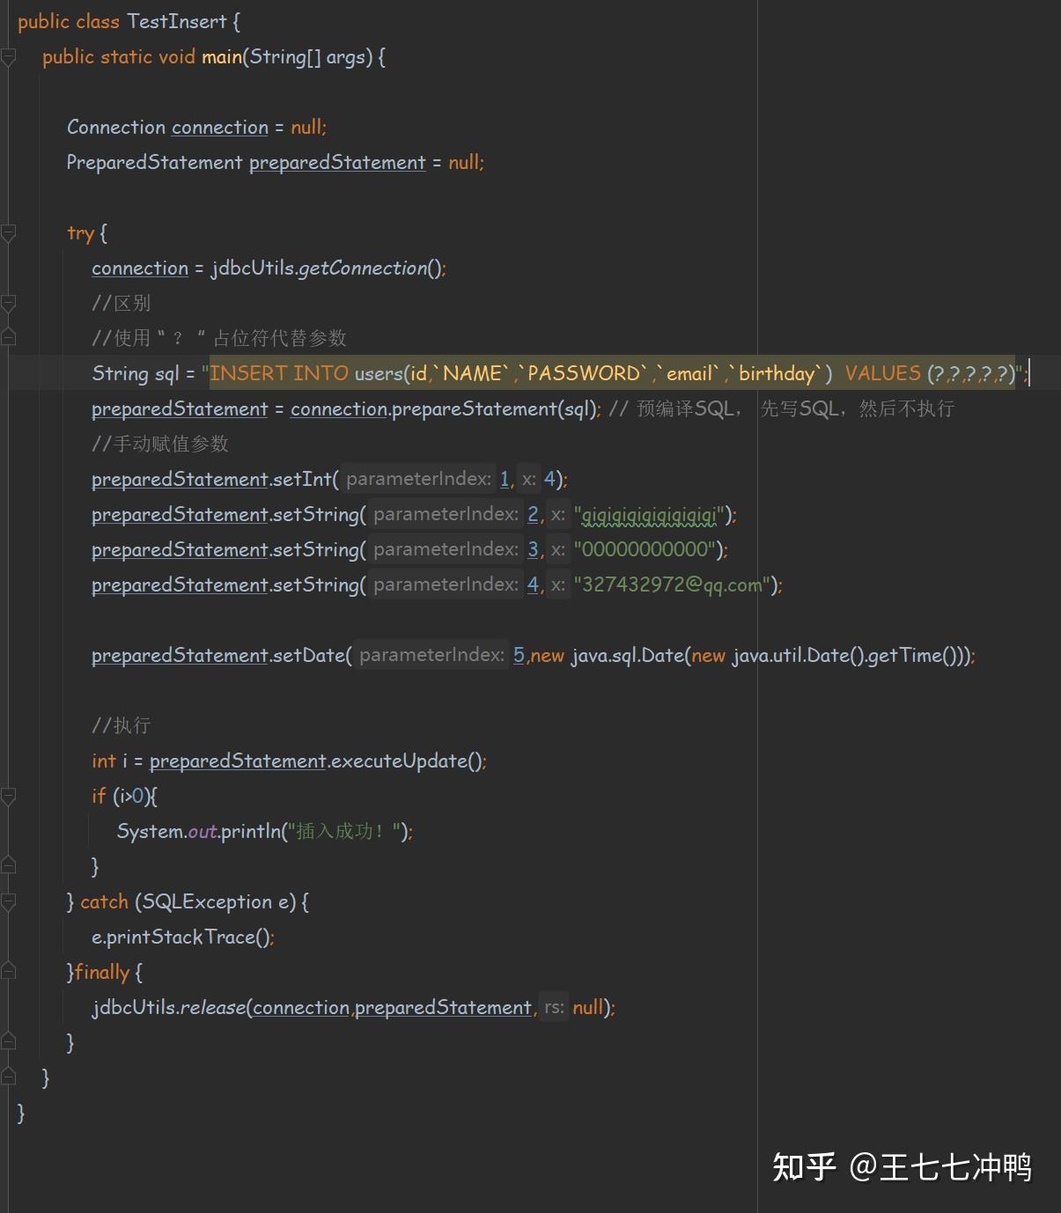Click preparedStatement variable in the '= null' declaration
Image resolution: width=1061 pixels, height=1213 pixels.
pos(337,162)
